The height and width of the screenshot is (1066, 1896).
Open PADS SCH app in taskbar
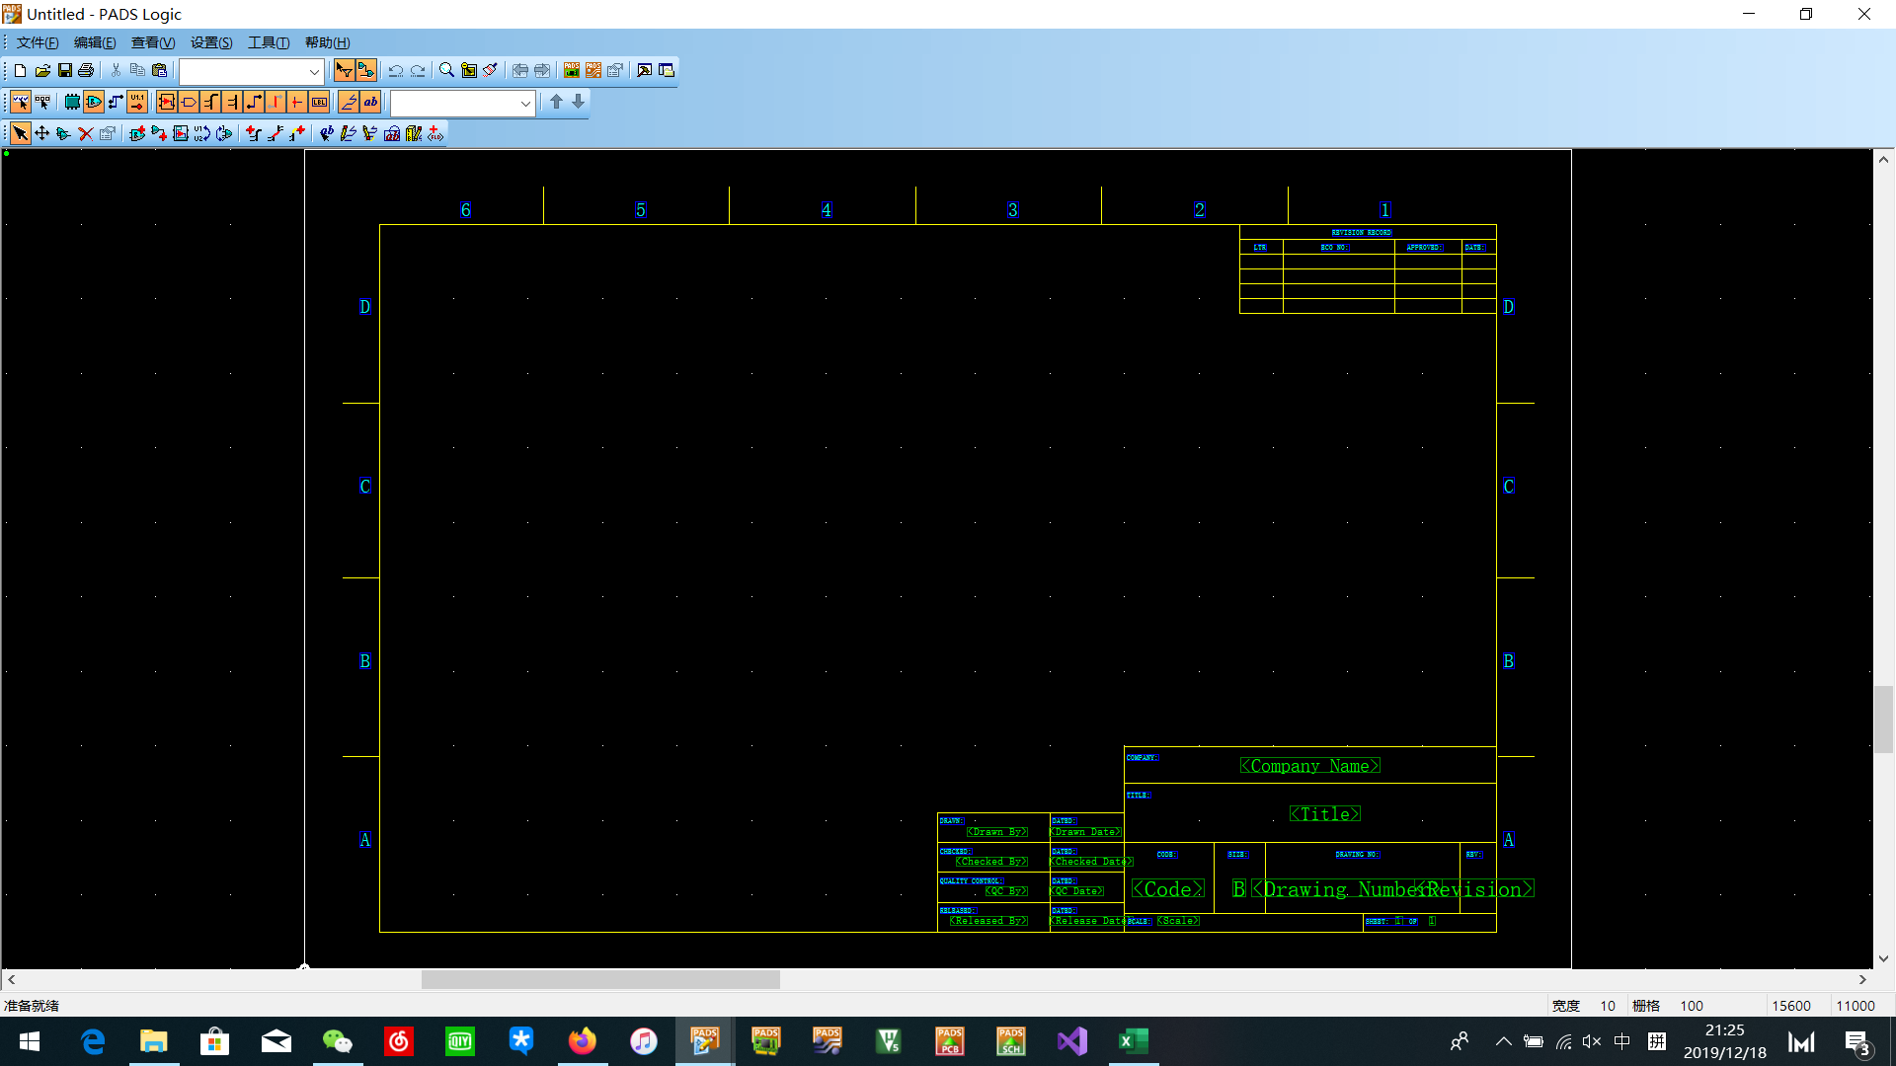pos(1010,1041)
